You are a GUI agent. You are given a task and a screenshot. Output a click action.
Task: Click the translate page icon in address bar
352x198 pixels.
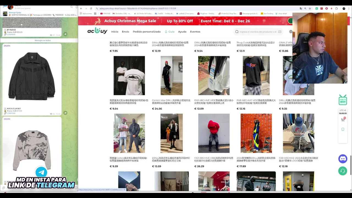pos(301,9)
